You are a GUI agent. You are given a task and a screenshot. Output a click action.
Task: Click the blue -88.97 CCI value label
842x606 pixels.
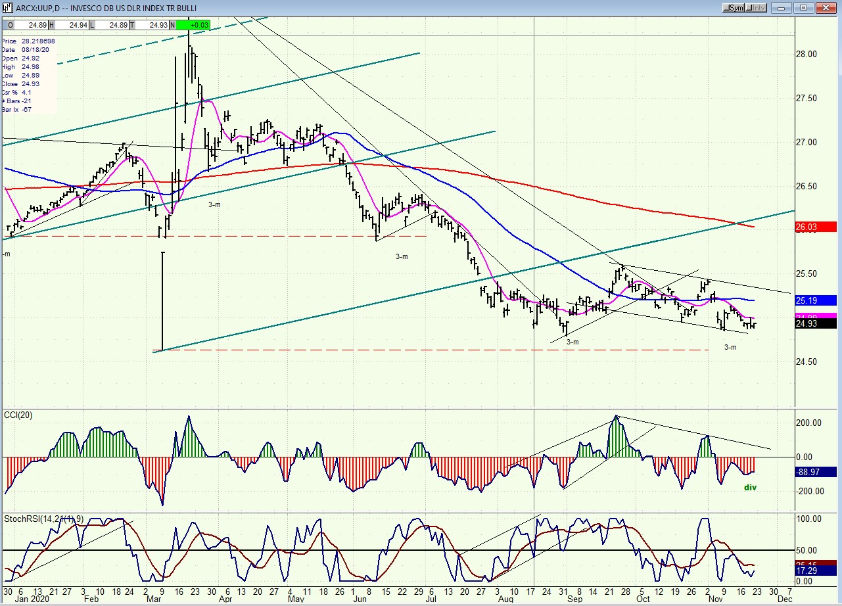point(818,472)
